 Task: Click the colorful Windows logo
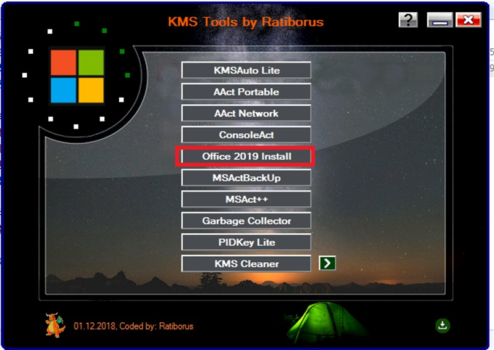pos(77,77)
